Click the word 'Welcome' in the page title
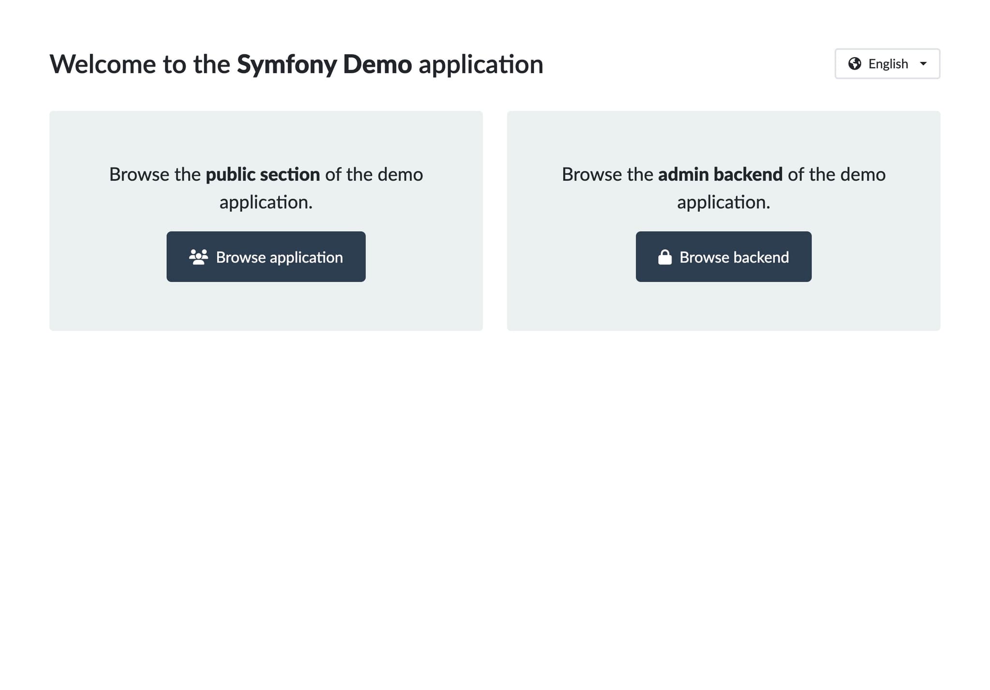 [x=102, y=64]
